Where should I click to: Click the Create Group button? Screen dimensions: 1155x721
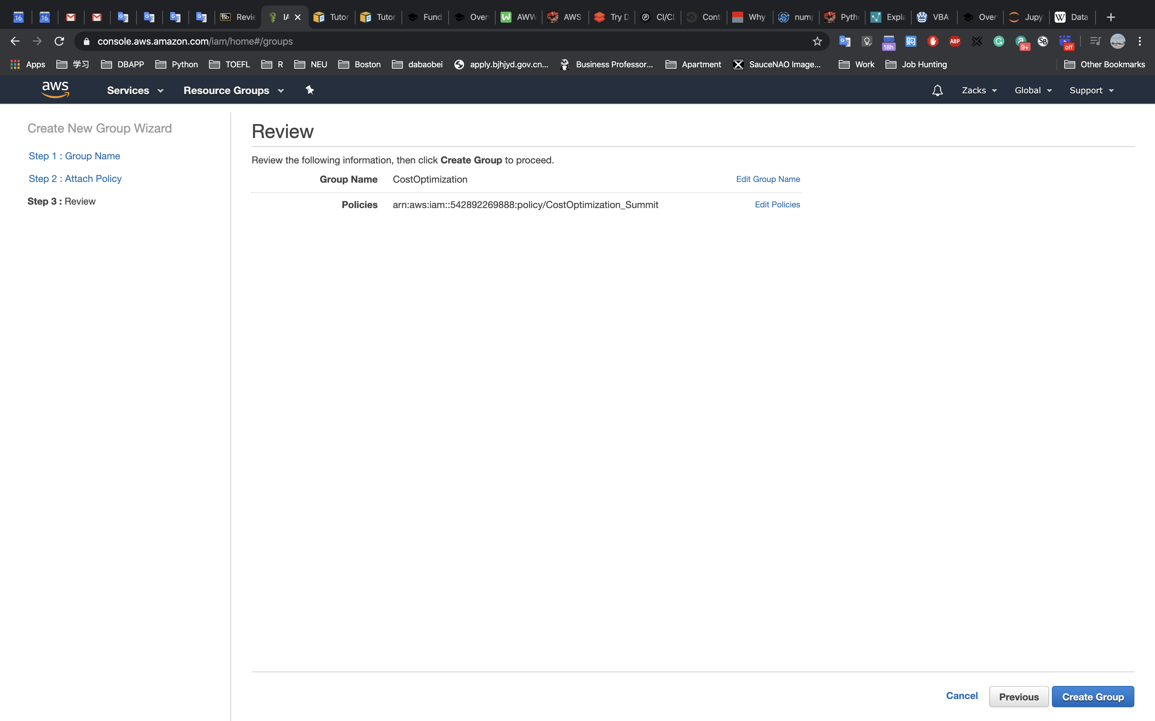coord(1092,697)
